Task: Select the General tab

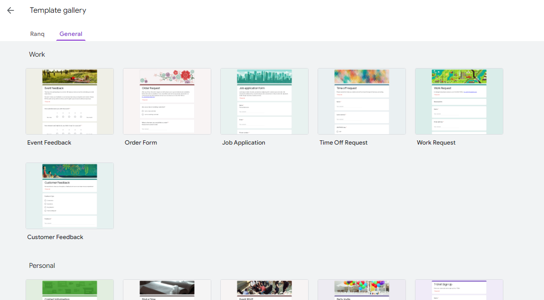Action: [71, 34]
